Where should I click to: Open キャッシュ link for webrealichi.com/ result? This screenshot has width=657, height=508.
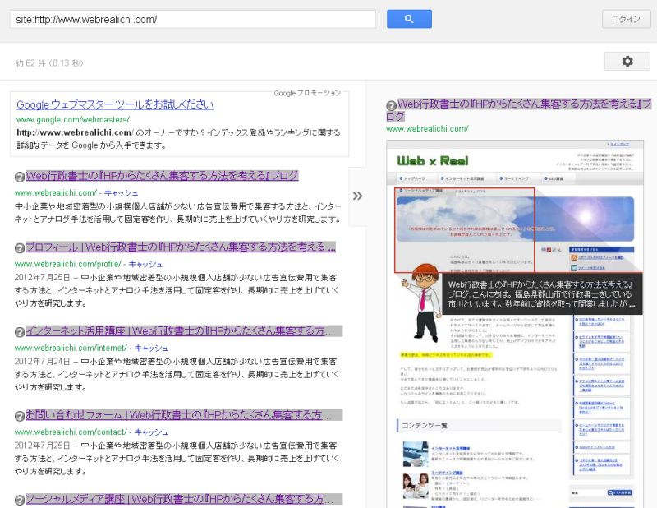[121, 193]
